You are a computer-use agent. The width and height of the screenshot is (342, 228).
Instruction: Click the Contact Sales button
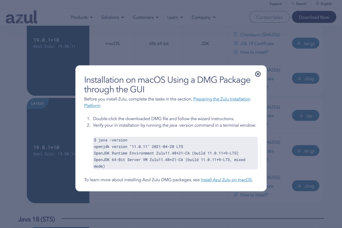point(269,17)
